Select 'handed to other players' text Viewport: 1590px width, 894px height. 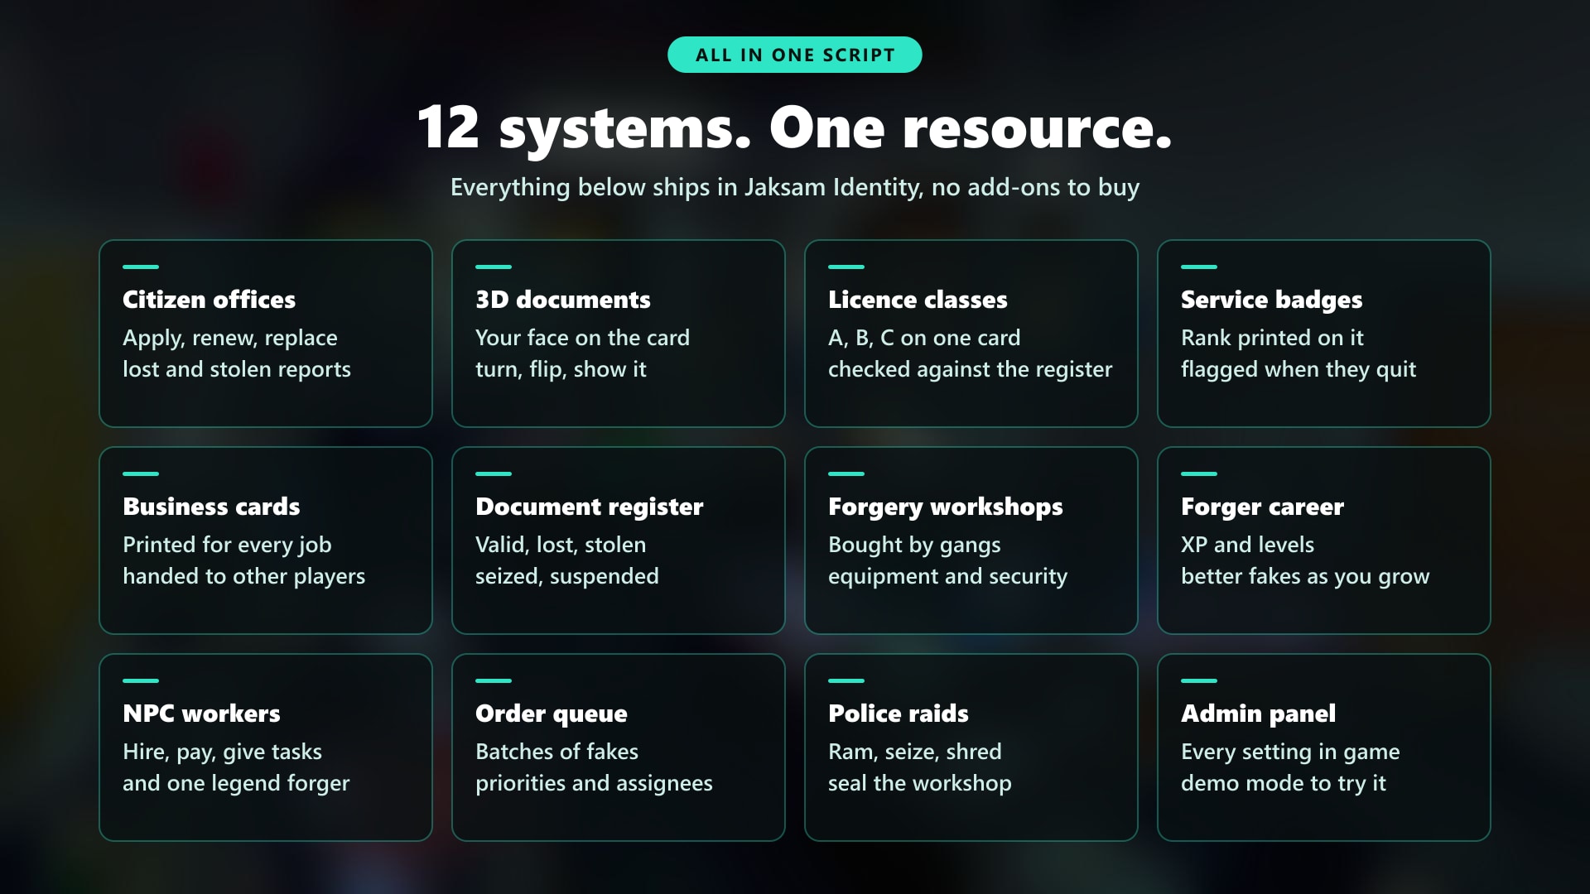243,576
